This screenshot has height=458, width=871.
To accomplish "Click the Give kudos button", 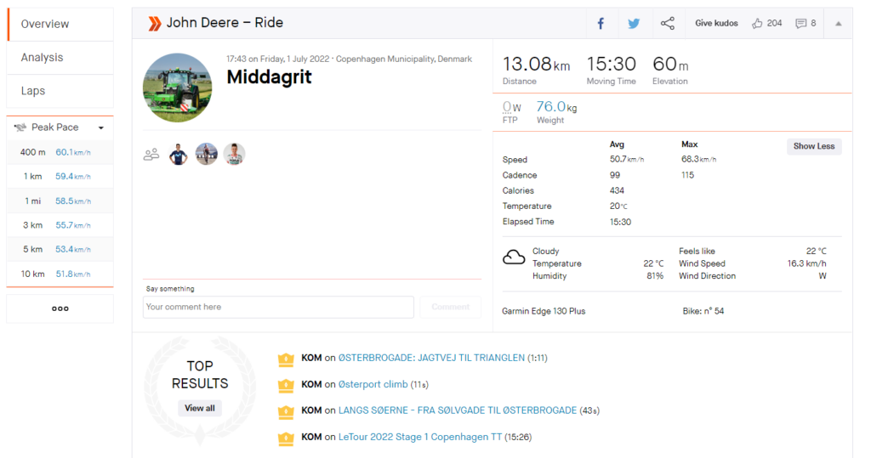I will coord(716,23).
